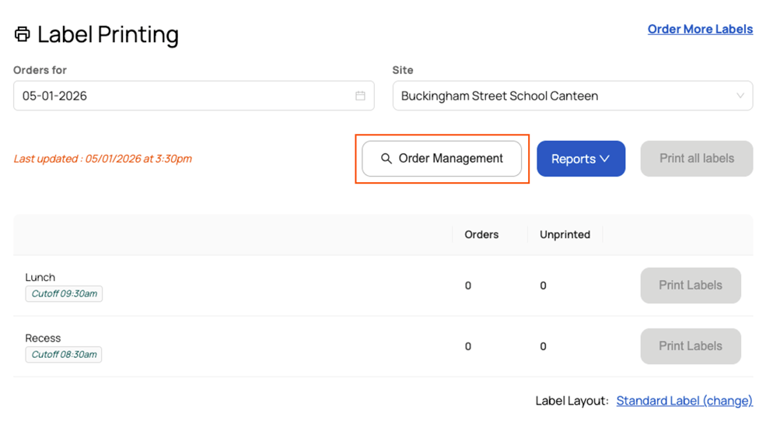Click the Unprinted column header
The image size is (773, 421).
click(x=565, y=234)
